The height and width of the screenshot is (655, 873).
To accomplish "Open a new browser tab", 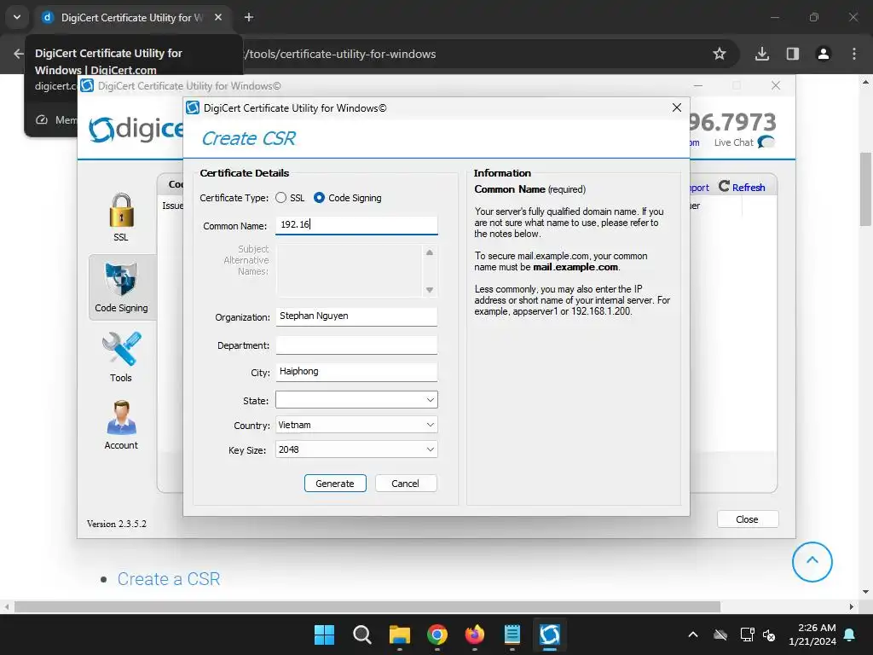I will (x=249, y=17).
